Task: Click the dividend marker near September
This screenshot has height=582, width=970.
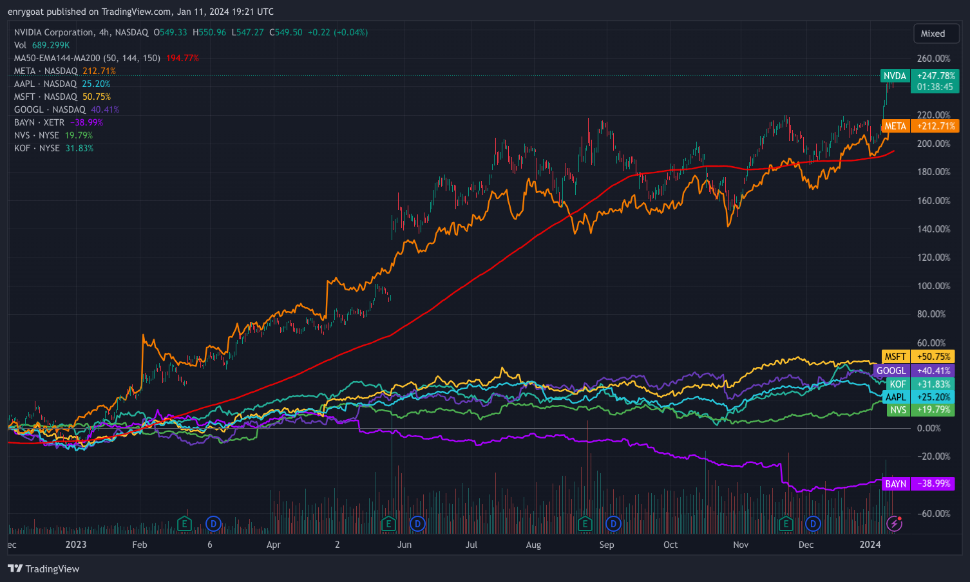Action: pyautogui.click(x=613, y=524)
